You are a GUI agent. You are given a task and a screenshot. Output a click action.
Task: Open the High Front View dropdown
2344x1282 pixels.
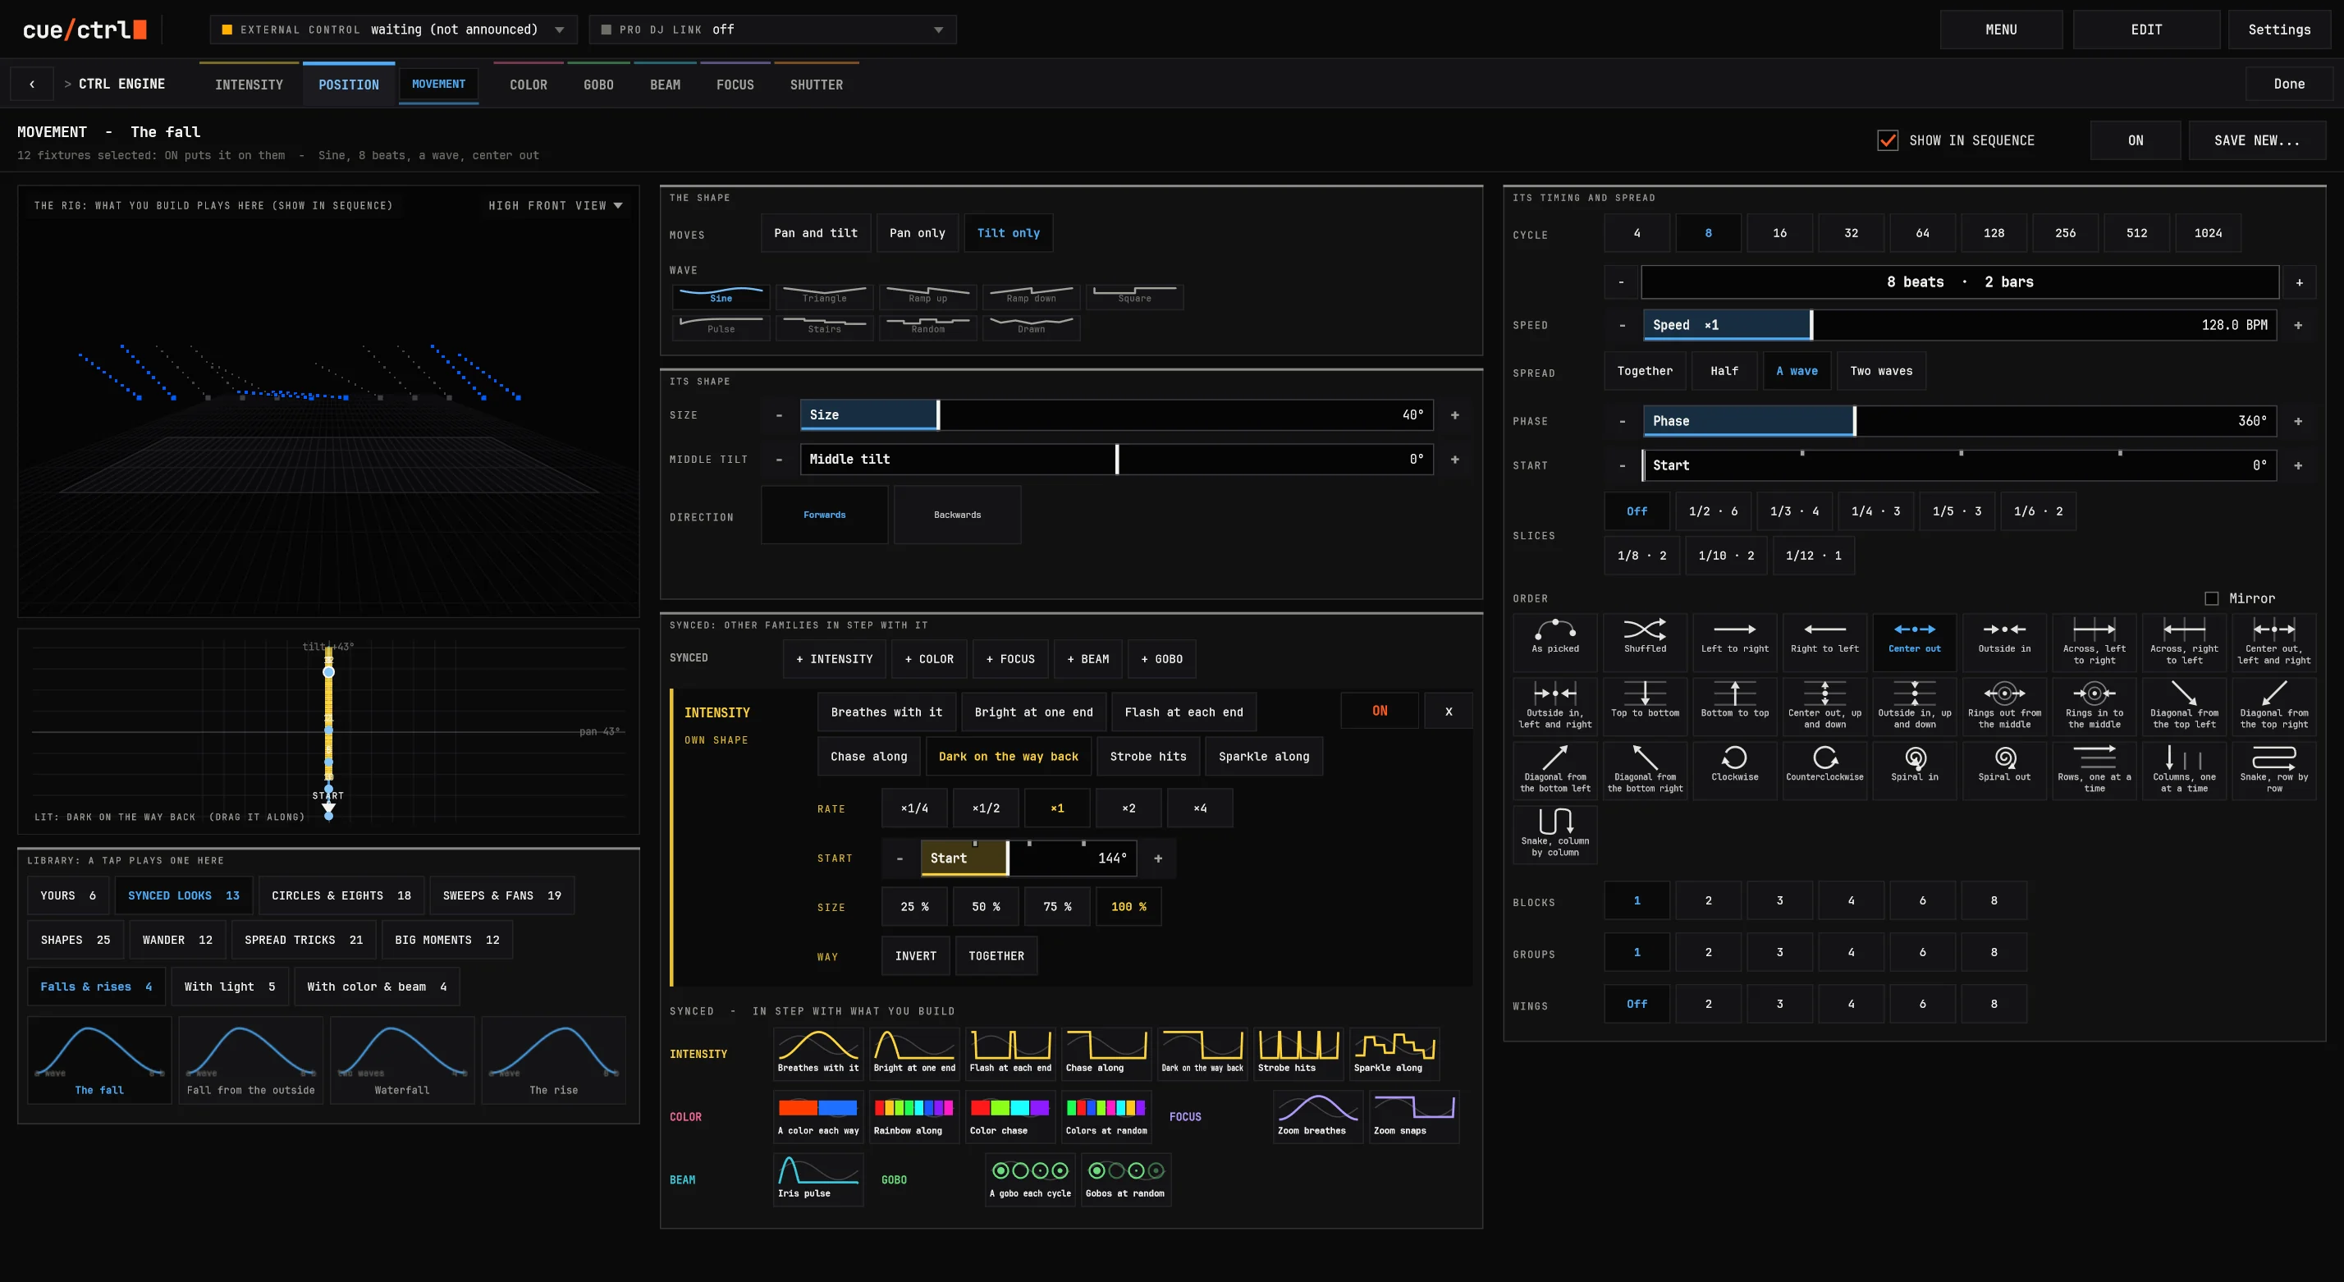click(x=555, y=206)
